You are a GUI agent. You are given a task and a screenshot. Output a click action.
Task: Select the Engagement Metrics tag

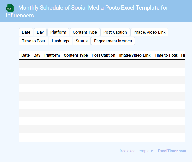point(113,41)
